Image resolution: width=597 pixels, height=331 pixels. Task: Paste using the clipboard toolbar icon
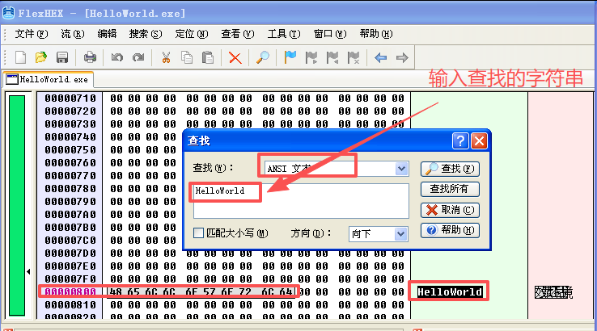[208, 58]
